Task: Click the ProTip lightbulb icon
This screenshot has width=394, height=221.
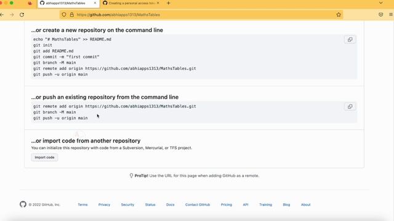Action: (x=131, y=176)
